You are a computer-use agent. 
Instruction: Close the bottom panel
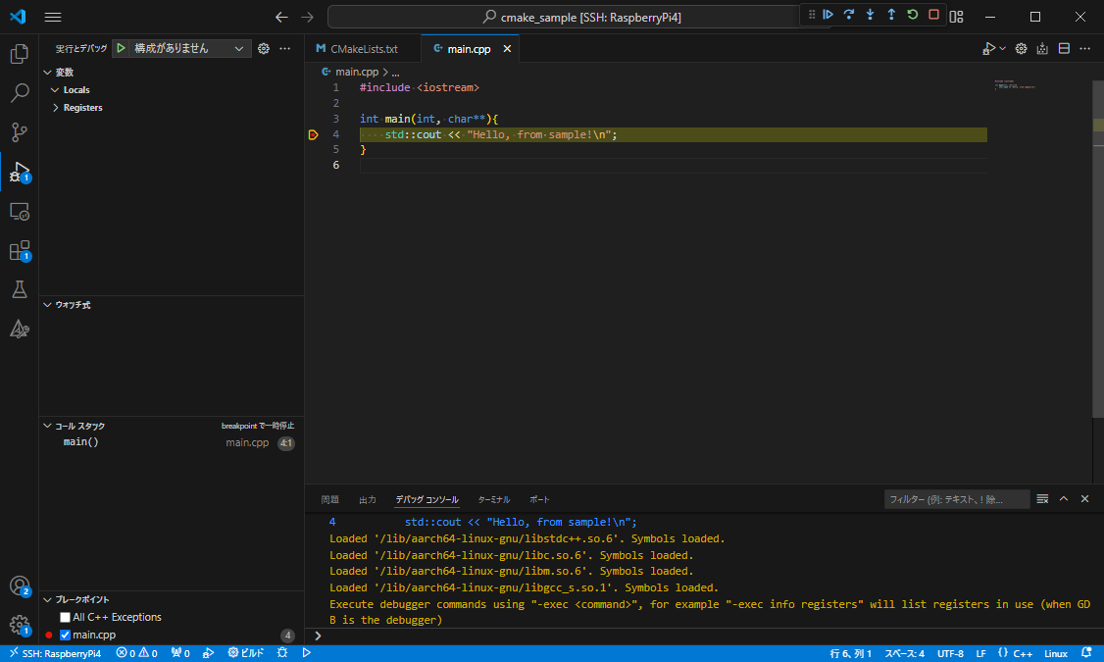(x=1085, y=498)
